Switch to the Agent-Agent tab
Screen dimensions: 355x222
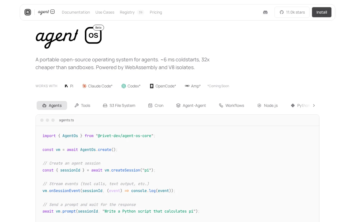tap(191, 105)
